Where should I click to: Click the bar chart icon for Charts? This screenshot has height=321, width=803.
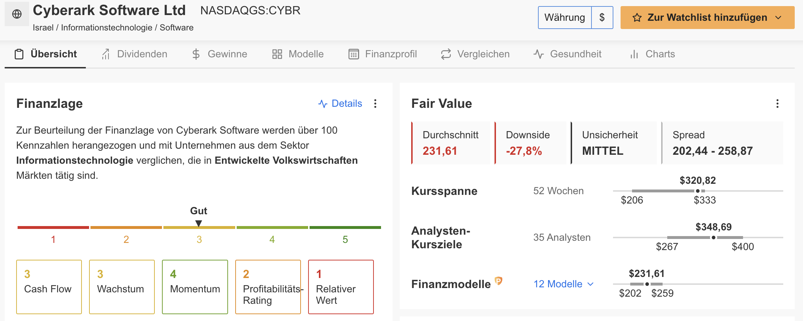click(x=634, y=54)
